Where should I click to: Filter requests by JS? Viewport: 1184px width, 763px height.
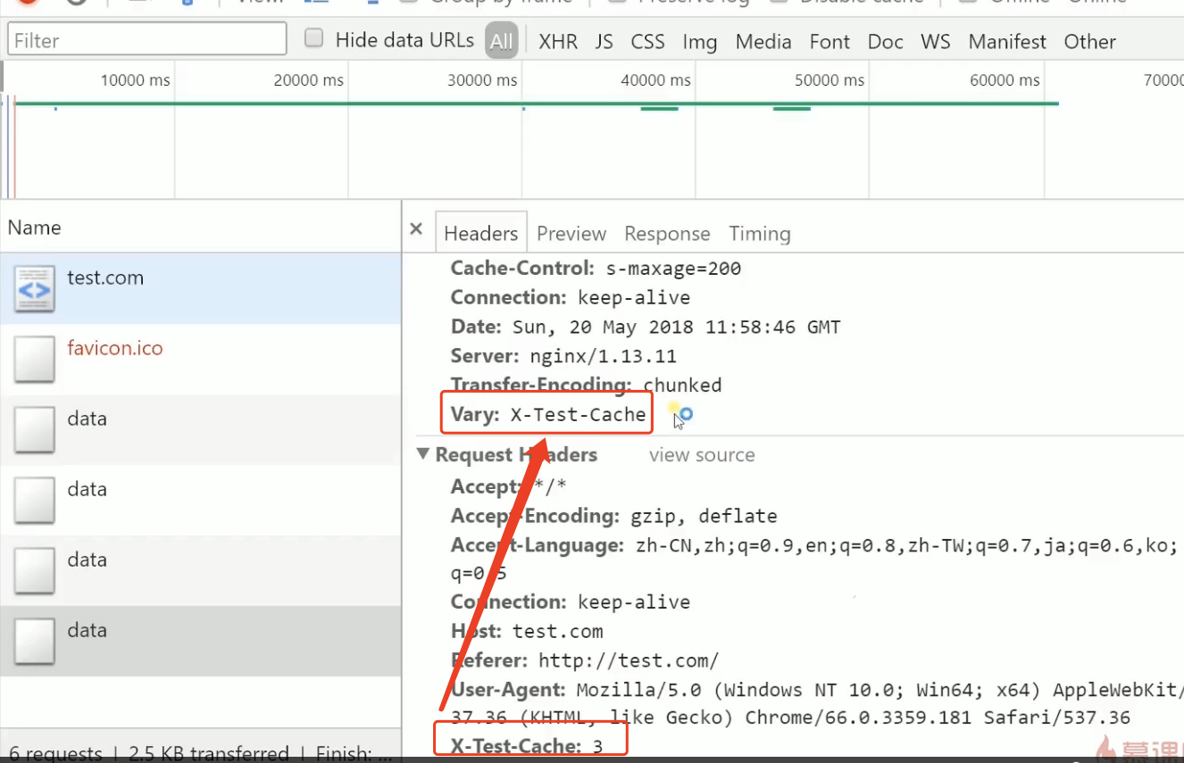coord(605,42)
